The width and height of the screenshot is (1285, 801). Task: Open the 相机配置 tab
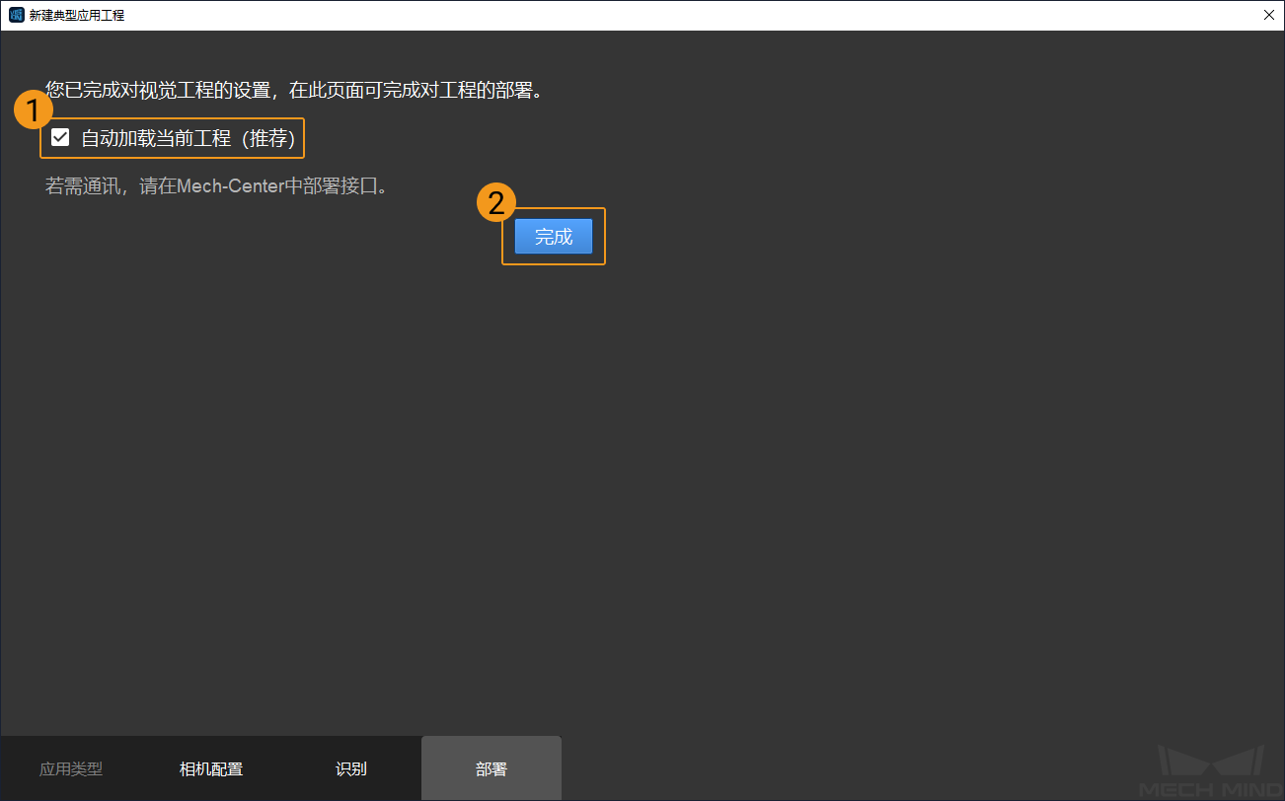click(211, 768)
